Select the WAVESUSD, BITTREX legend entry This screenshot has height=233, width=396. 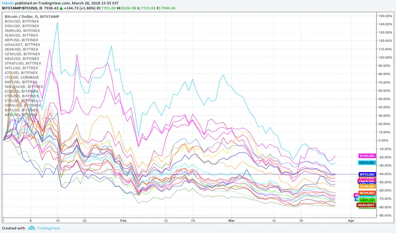(x=24, y=87)
